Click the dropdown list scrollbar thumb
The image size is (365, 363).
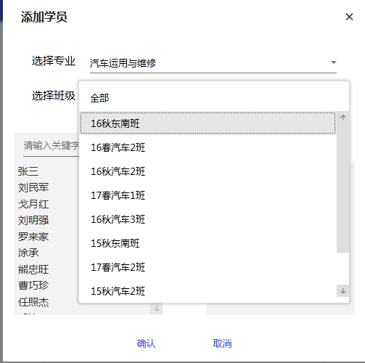point(343,188)
